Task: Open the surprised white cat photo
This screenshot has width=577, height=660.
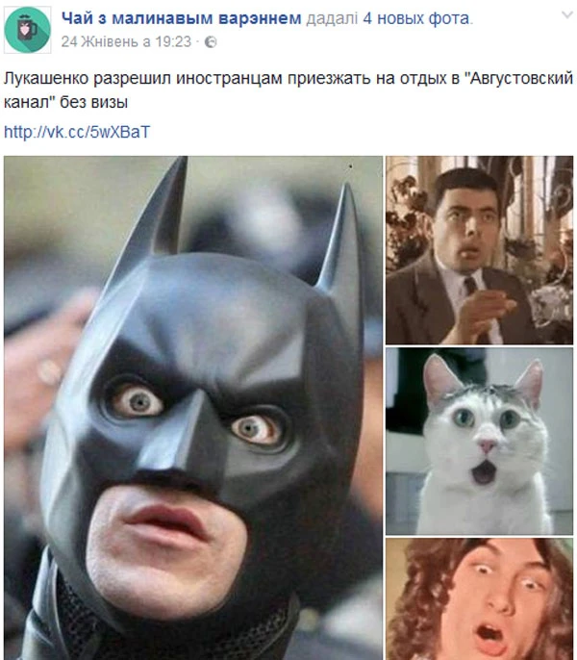Action: [479, 441]
